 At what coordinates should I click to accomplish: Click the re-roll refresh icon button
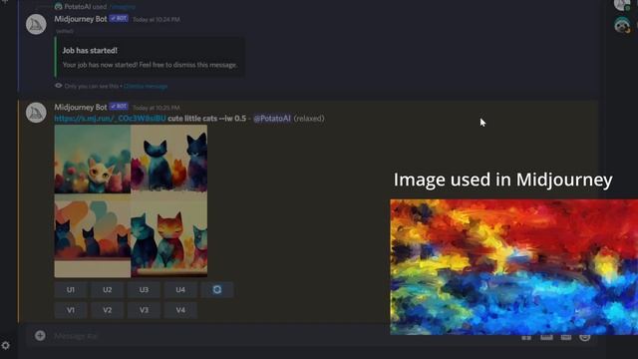(x=217, y=290)
